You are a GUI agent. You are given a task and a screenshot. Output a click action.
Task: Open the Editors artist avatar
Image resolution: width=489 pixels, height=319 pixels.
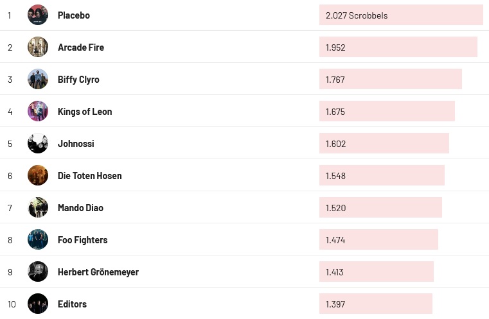click(38, 304)
